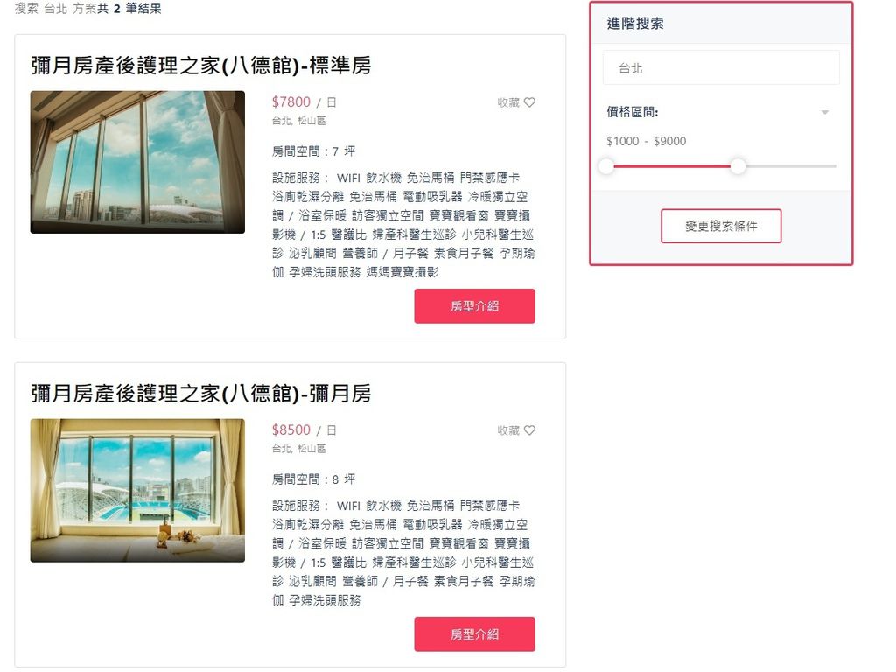Click the 台北 search input field

tap(721, 68)
